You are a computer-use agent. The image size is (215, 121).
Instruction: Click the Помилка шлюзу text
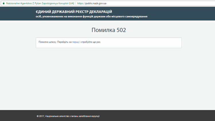[48, 42]
